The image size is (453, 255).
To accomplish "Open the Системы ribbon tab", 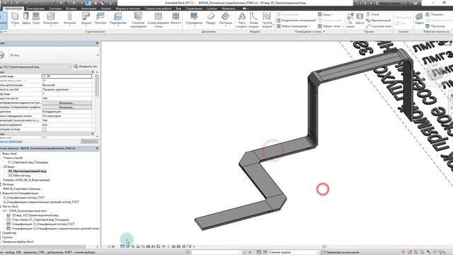I will coord(55,8).
